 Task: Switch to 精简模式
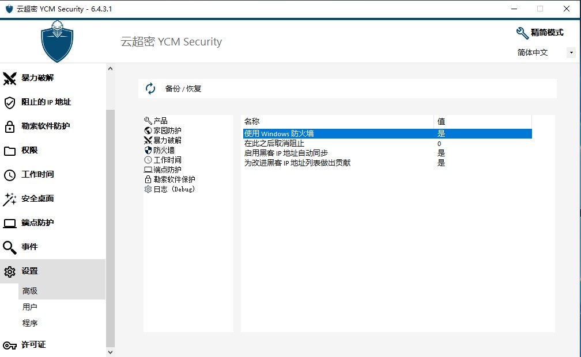click(x=547, y=33)
